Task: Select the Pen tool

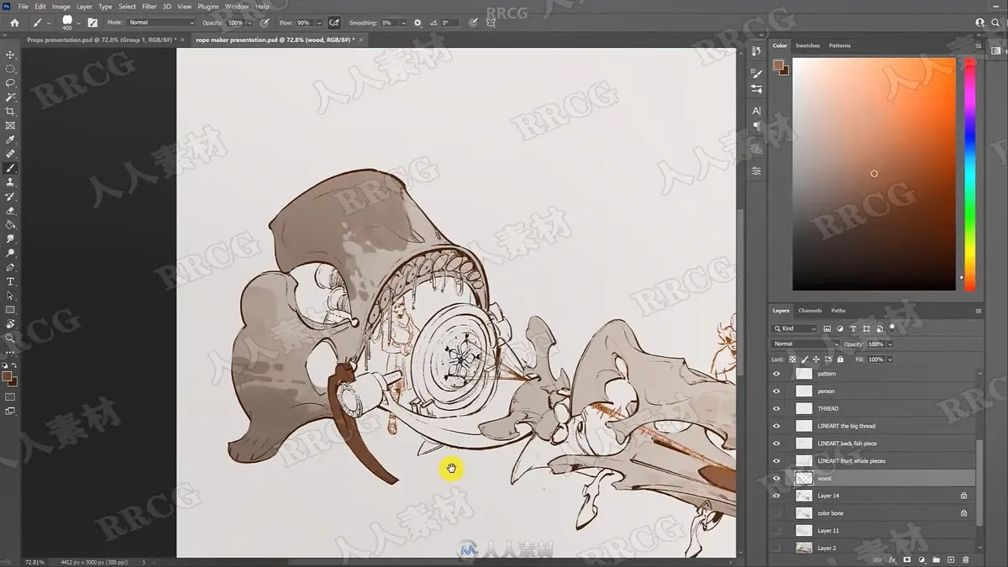Action: pyautogui.click(x=11, y=267)
